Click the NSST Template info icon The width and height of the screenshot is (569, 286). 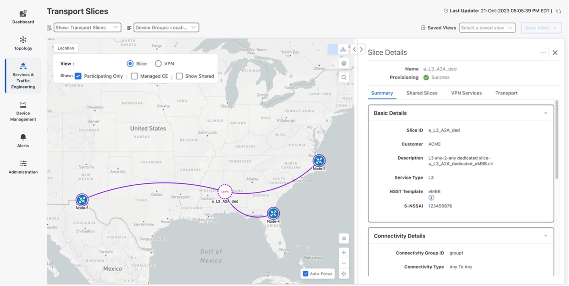click(x=431, y=198)
